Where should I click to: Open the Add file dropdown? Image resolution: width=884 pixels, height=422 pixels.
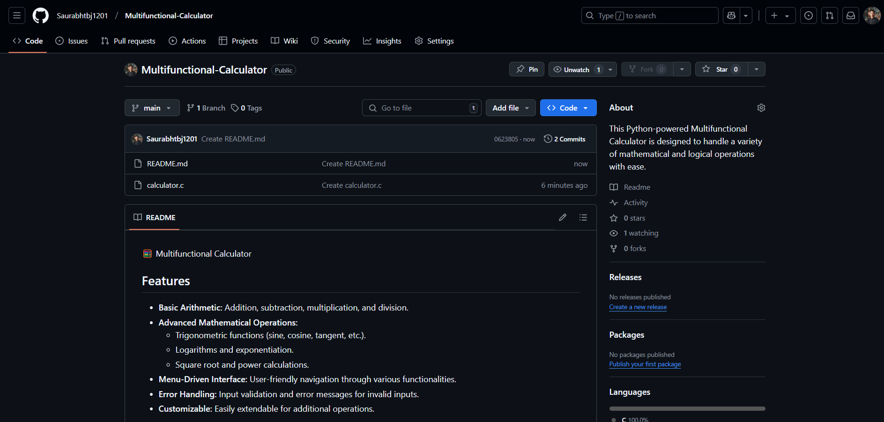click(x=511, y=108)
